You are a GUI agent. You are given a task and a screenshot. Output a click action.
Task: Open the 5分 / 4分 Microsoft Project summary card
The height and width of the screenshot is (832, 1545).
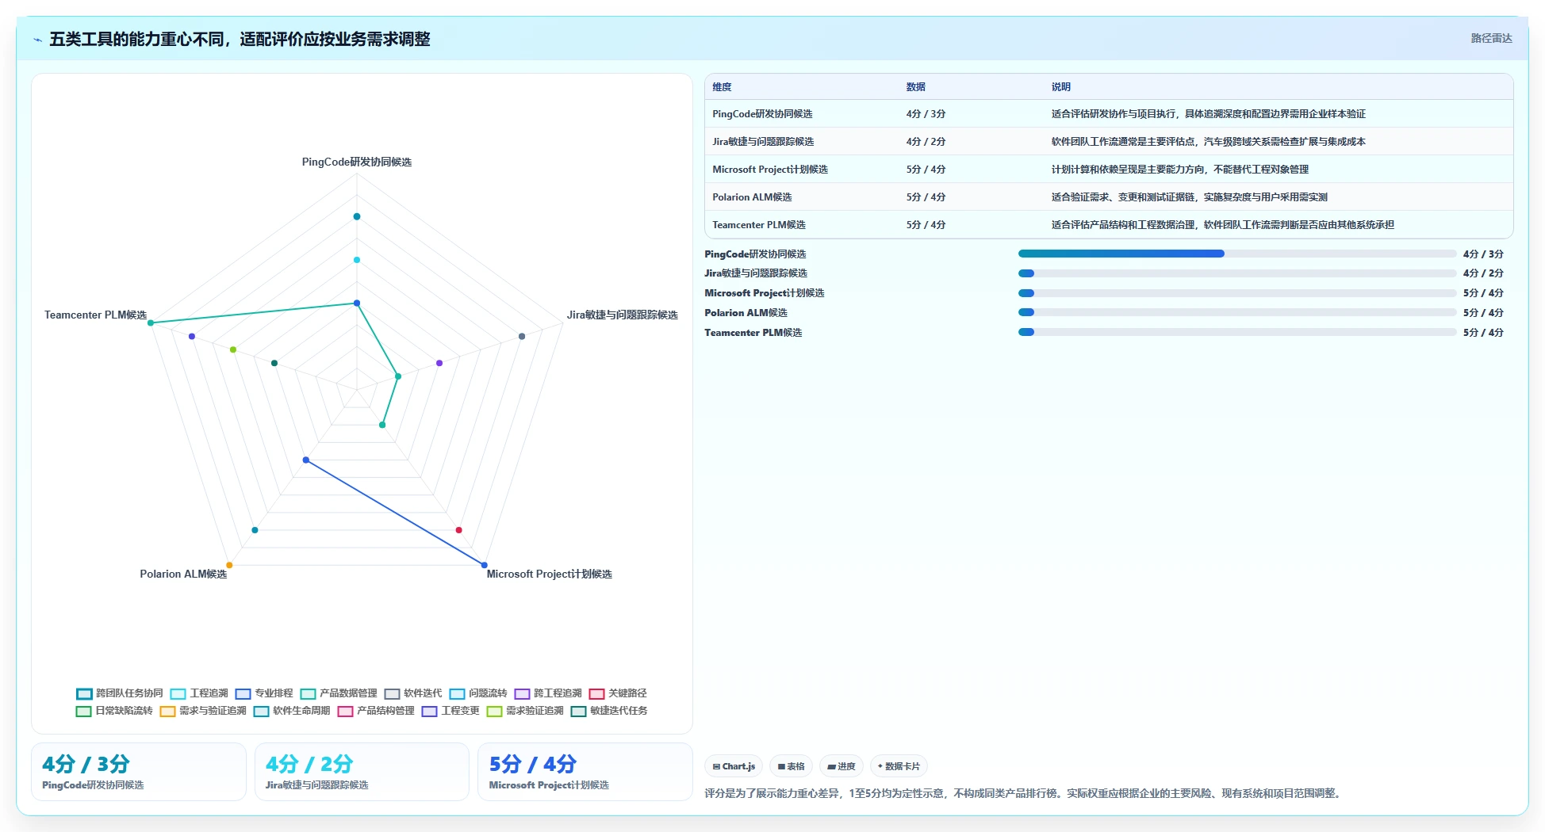tap(585, 772)
